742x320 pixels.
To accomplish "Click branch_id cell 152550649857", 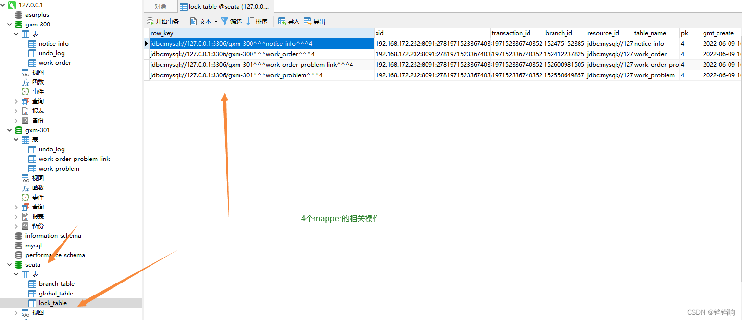I will pyautogui.click(x=565, y=75).
